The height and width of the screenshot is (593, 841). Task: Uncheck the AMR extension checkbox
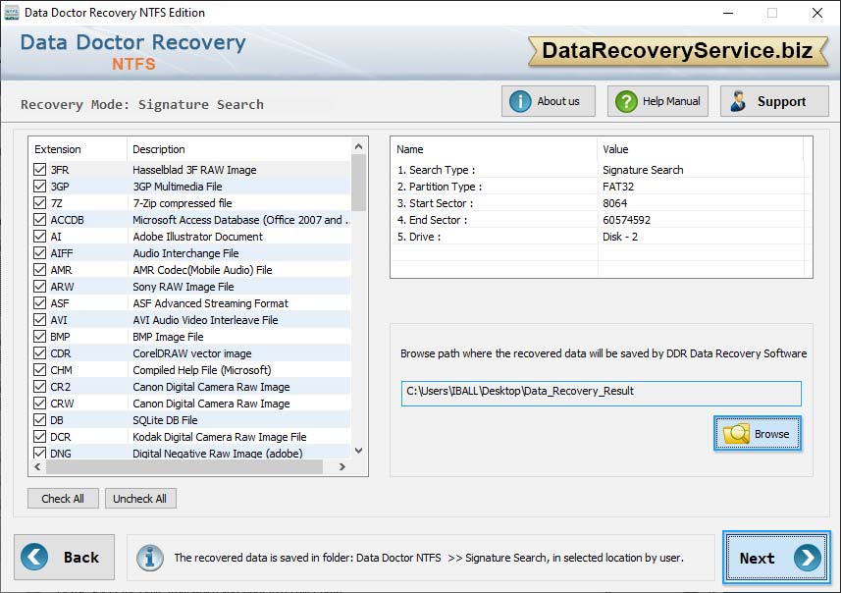(39, 269)
